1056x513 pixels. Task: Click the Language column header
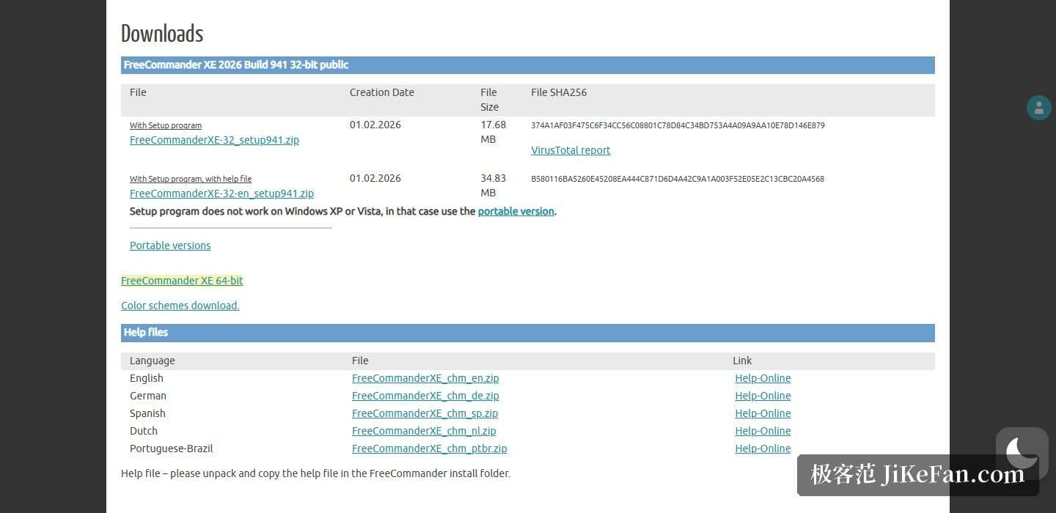point(153,361)
